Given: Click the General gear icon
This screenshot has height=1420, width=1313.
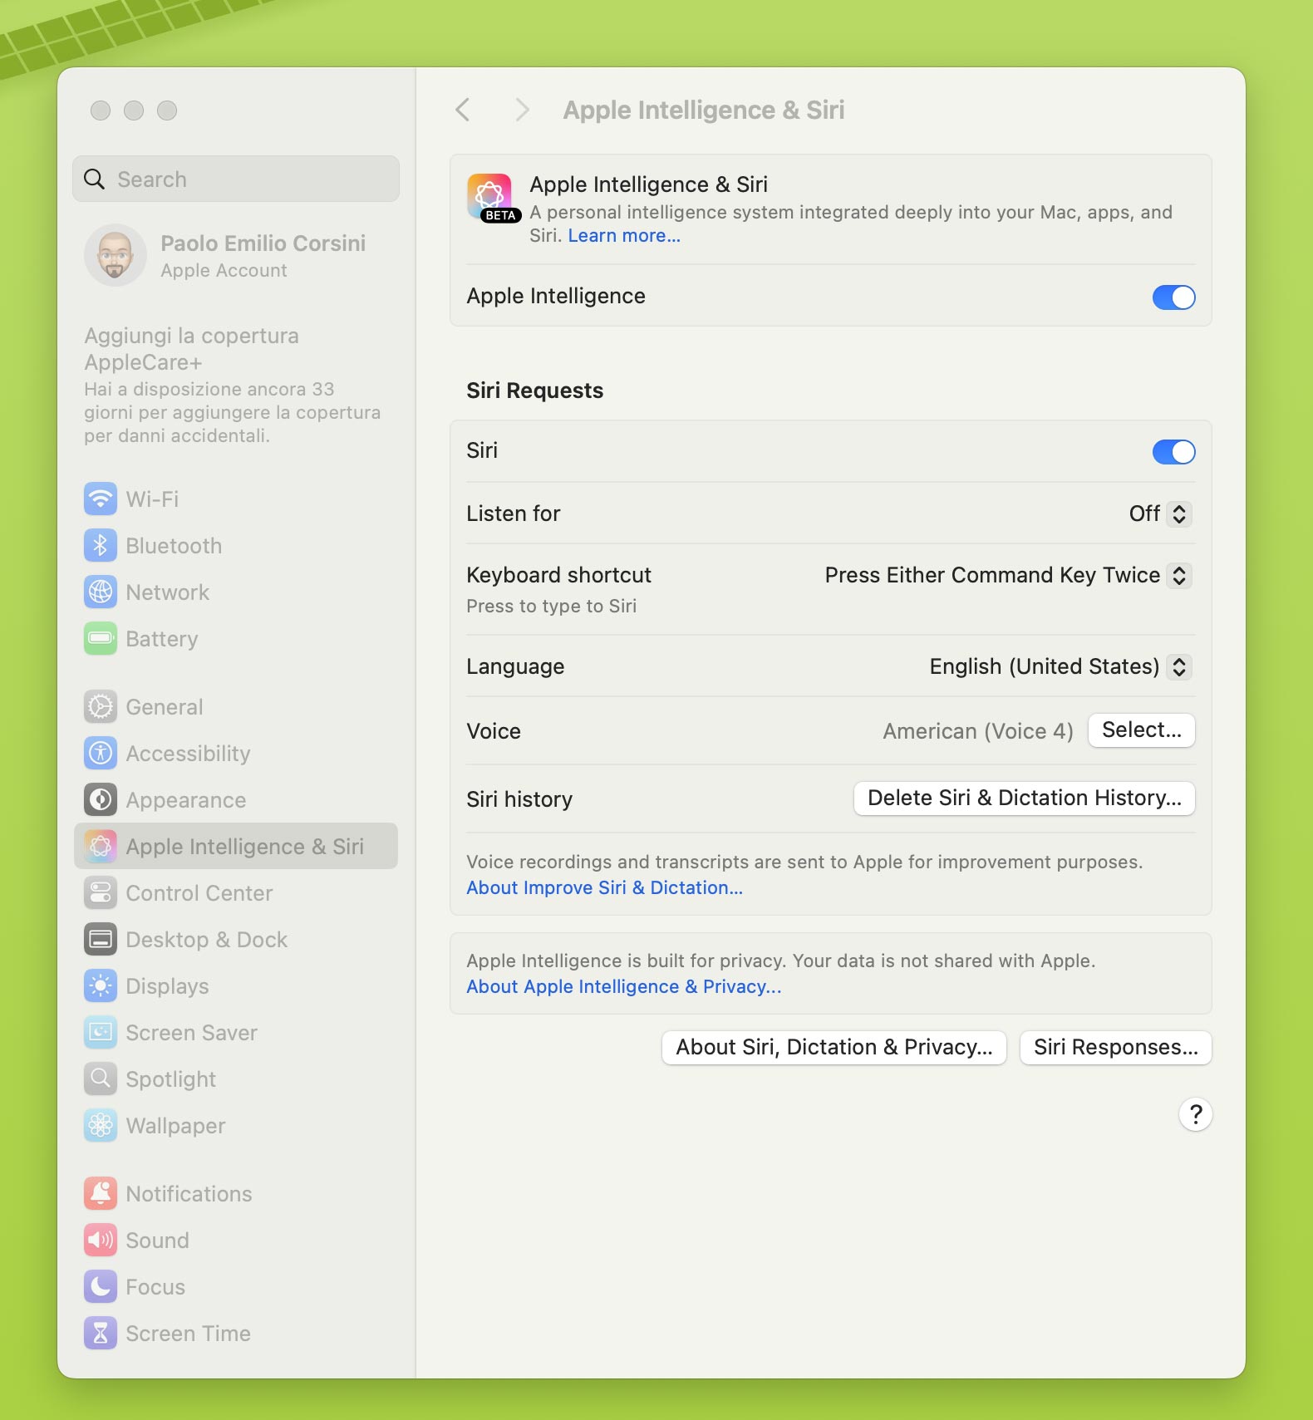Looking at the screenshot, I should (x=101, y=706).
